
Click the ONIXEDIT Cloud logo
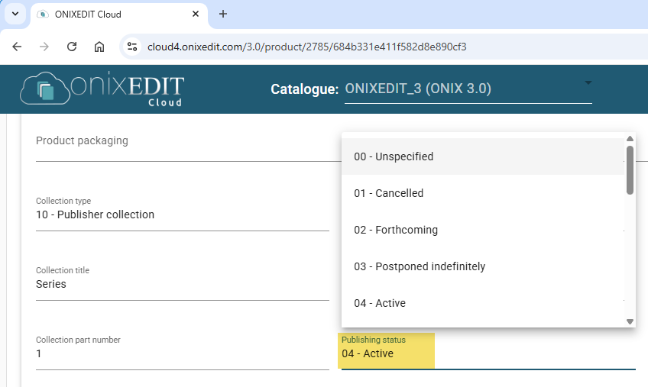(102, 89)
